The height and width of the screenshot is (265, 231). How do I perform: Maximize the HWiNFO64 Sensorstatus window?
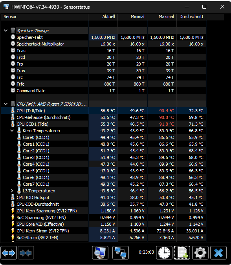204,7
